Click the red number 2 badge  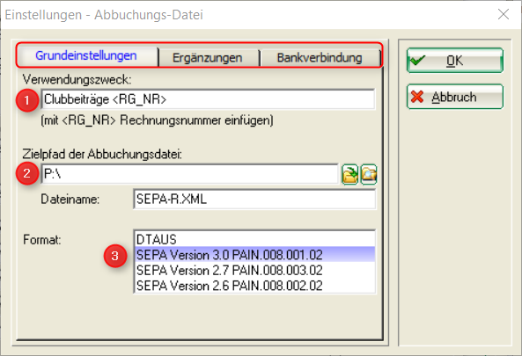point(27,173)
